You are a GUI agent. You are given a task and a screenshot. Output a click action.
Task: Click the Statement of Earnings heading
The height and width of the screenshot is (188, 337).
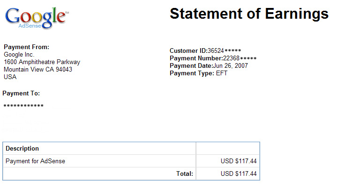[249, 14]
